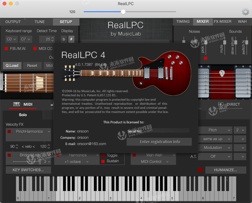Open KEY SWITCHES settings
Image resolution: width=252 pixels, height=203 pixels.
28,170
